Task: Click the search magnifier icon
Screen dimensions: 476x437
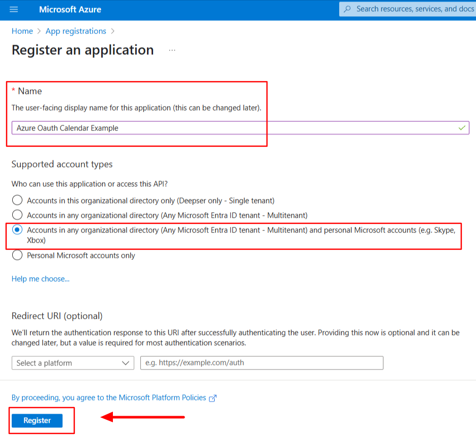Action: [x=347, y=9]
